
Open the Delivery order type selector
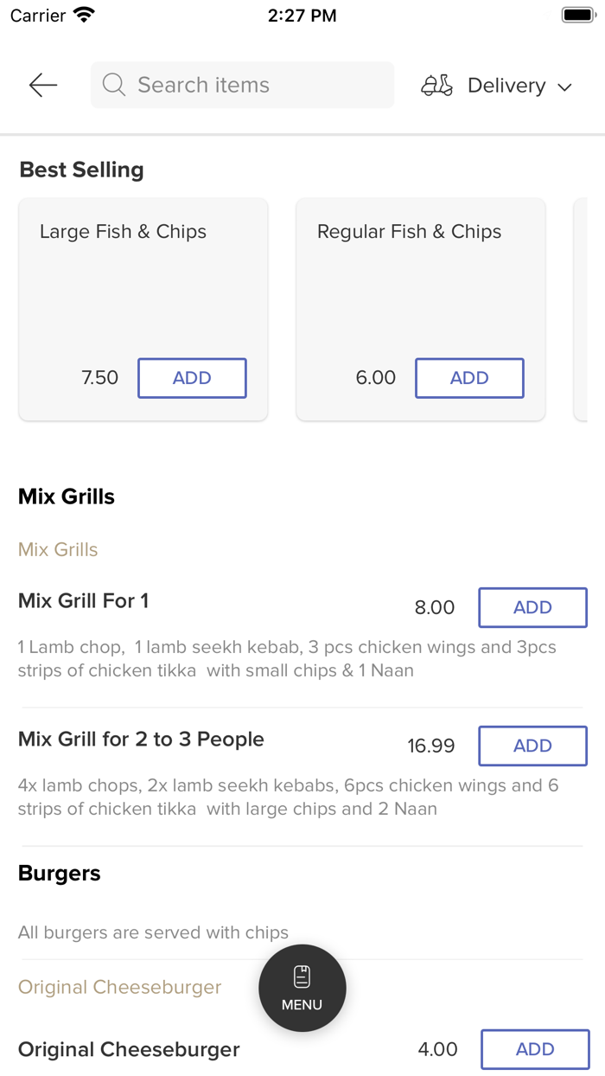pyautogui.click(x=506, y=86)
